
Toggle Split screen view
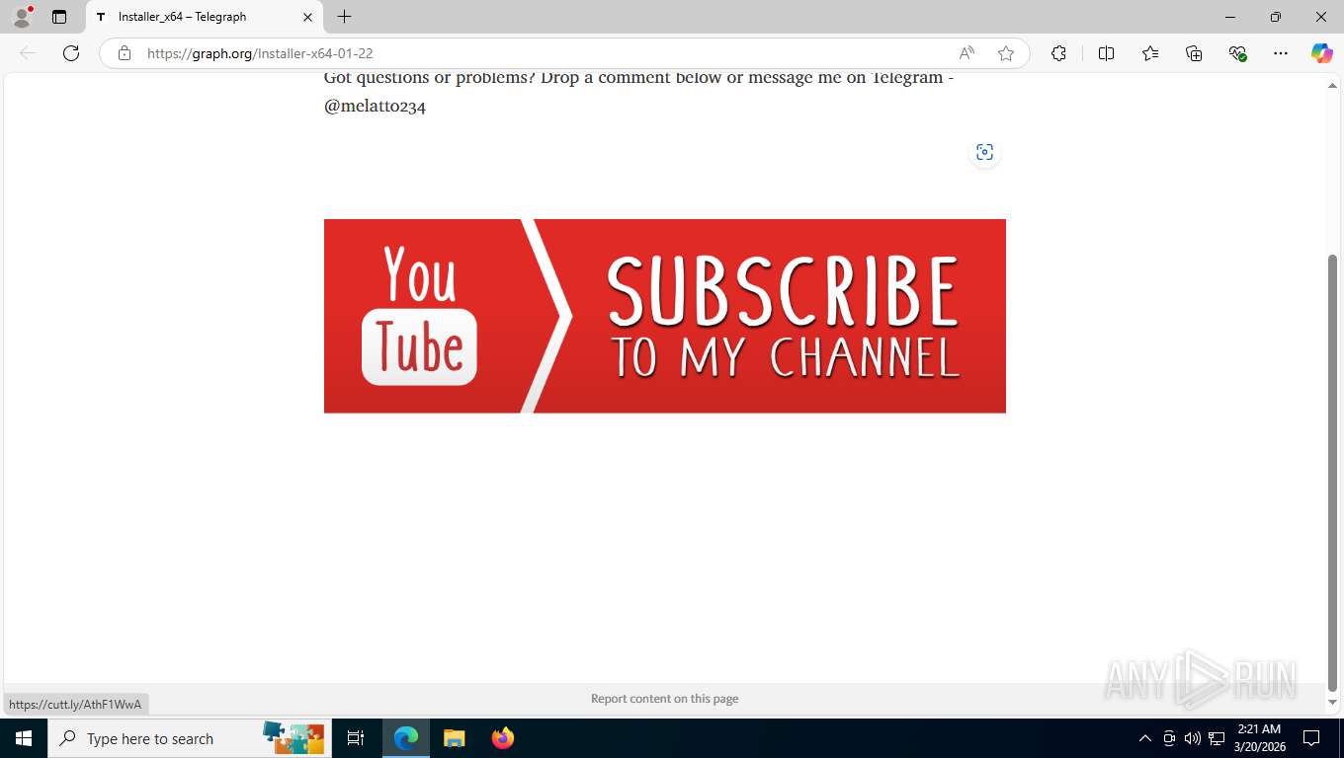(1107, 53)
